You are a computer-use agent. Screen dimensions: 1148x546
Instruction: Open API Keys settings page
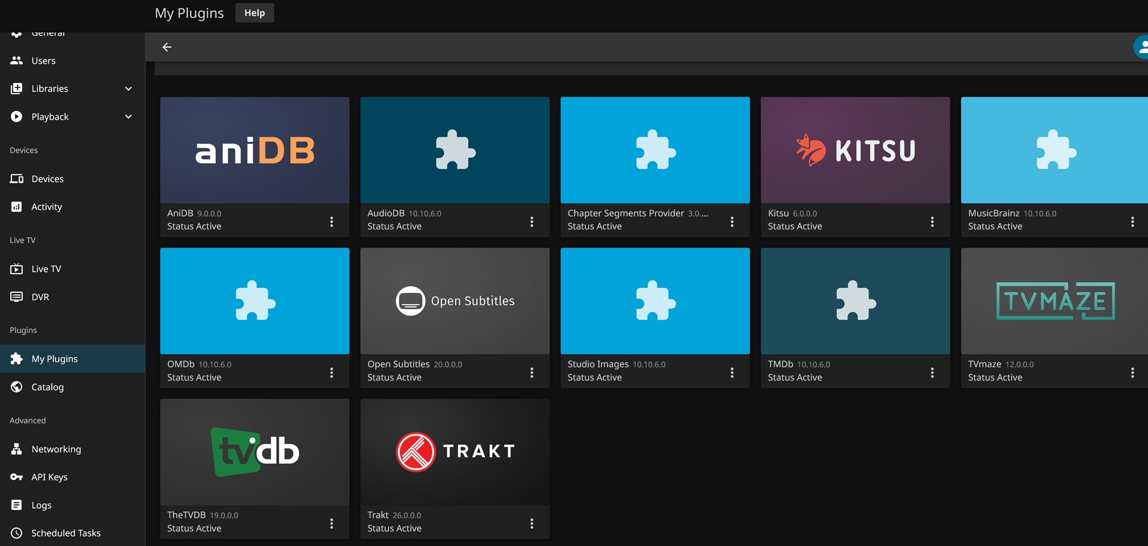tap(49, 477)
